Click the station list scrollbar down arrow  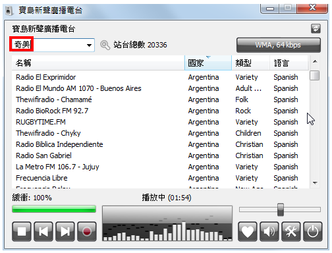(x=315, y=183)
